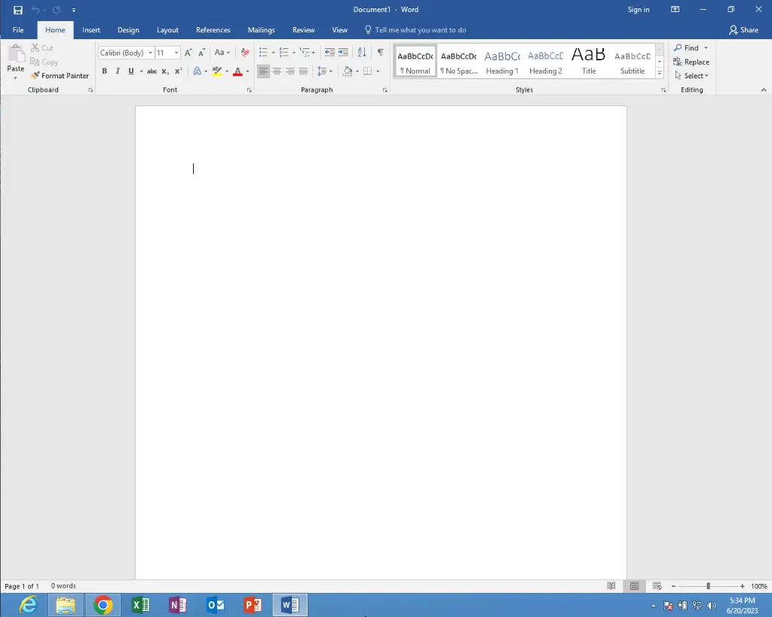
Task: Toggle Bold formatting
Action: pos(104,72)
